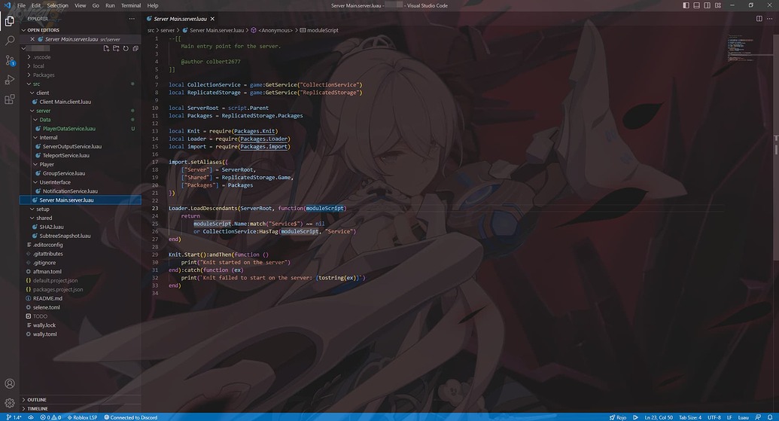Click the Customize Layout icon
The image size is (779, 421).
[718, 5]
